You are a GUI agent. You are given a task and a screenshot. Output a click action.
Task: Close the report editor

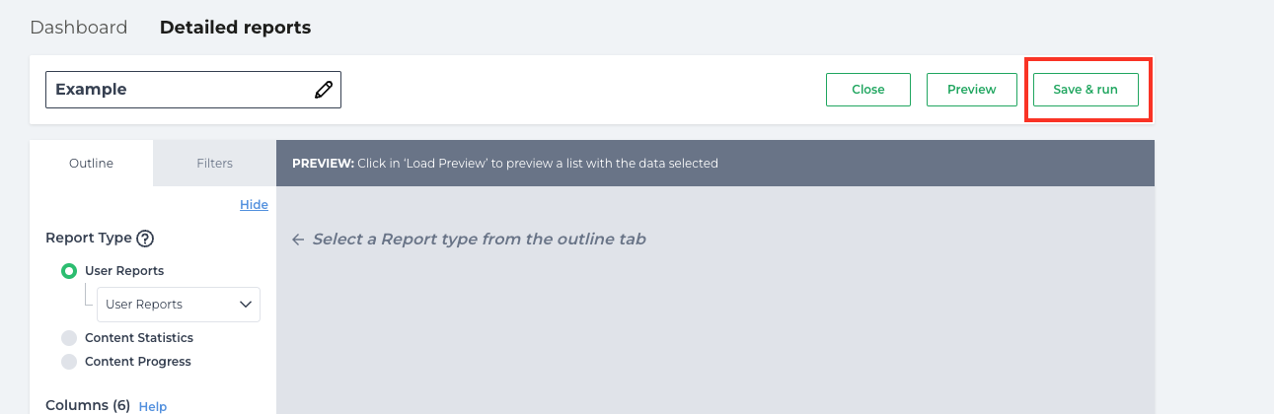[868, 89]
